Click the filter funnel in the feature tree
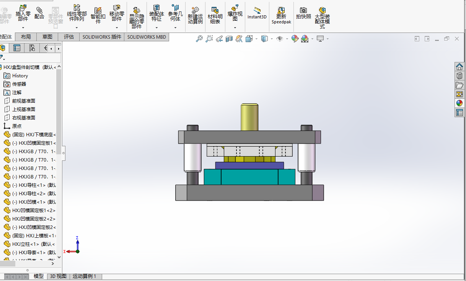This screenshot has width=466, height=281. tap(2, 58)
